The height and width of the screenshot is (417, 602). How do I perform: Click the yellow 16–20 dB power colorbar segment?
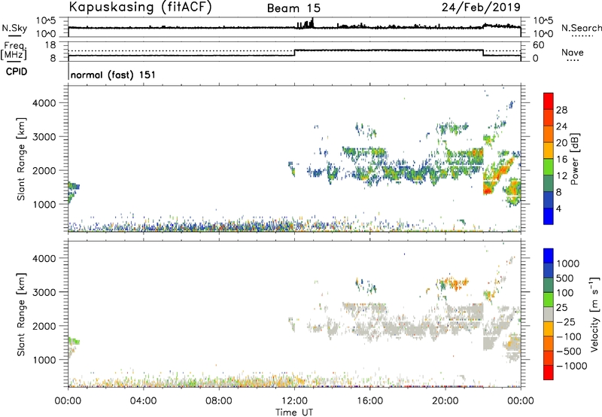click(x=549, y=151)
